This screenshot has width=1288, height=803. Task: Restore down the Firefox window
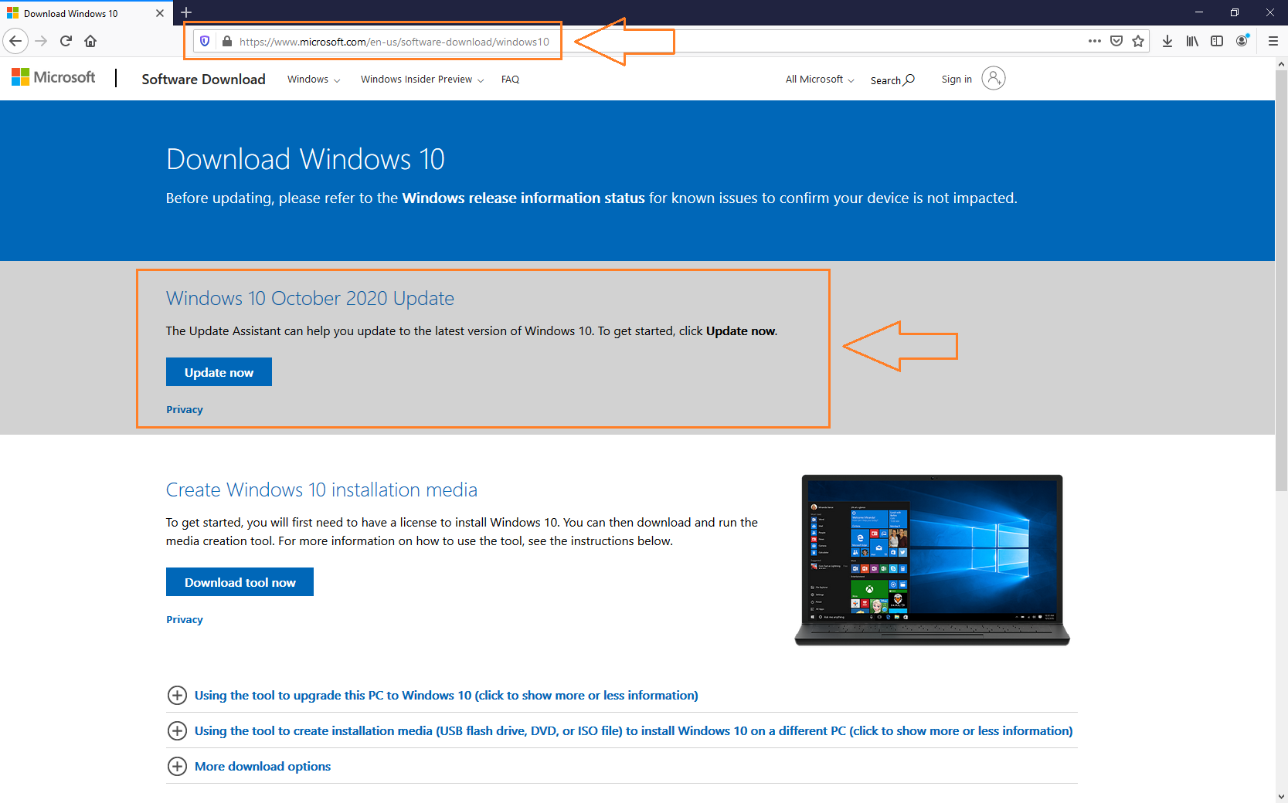(x=1235, y=12)
